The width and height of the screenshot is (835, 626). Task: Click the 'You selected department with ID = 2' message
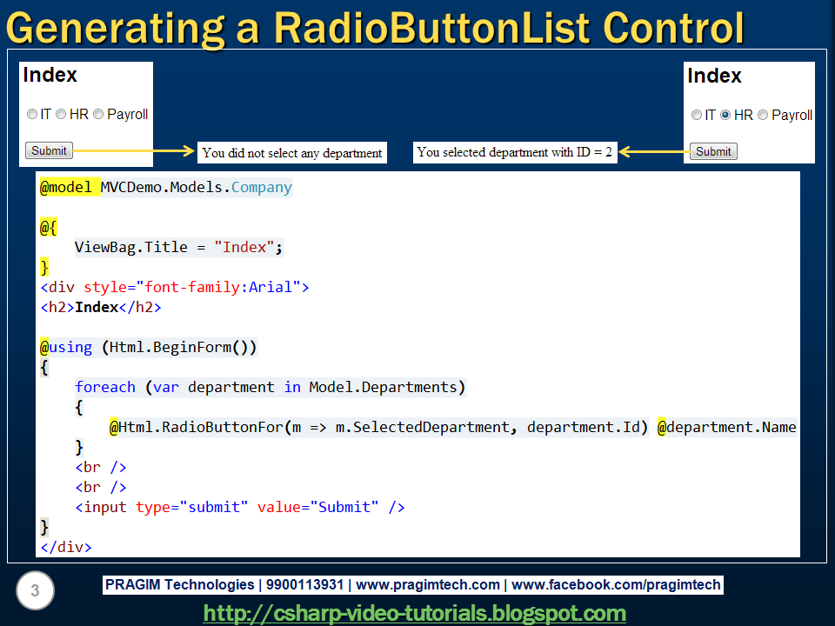[x=515, y=152]
